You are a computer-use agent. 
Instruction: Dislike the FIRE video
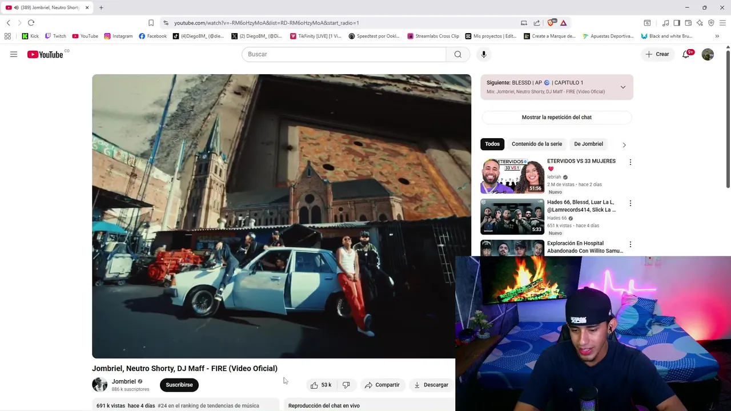(346, 385)
